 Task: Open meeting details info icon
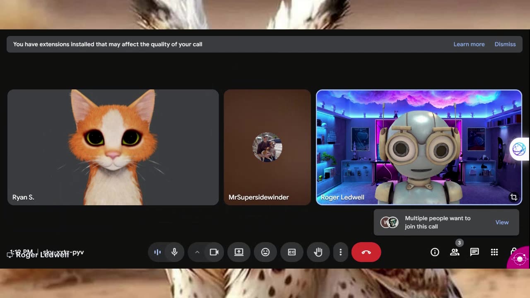(x=435, y=252)
